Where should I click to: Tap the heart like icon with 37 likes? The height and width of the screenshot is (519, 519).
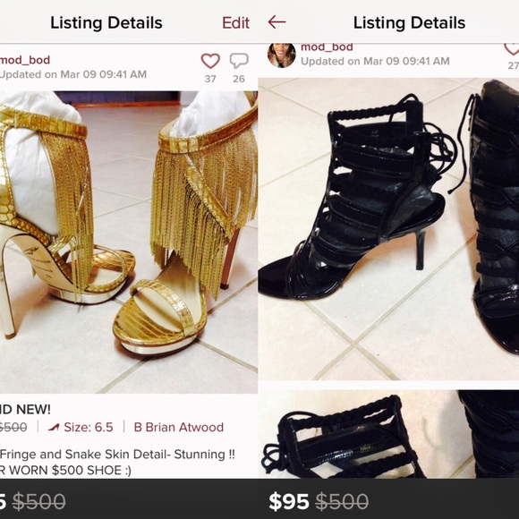210,61
